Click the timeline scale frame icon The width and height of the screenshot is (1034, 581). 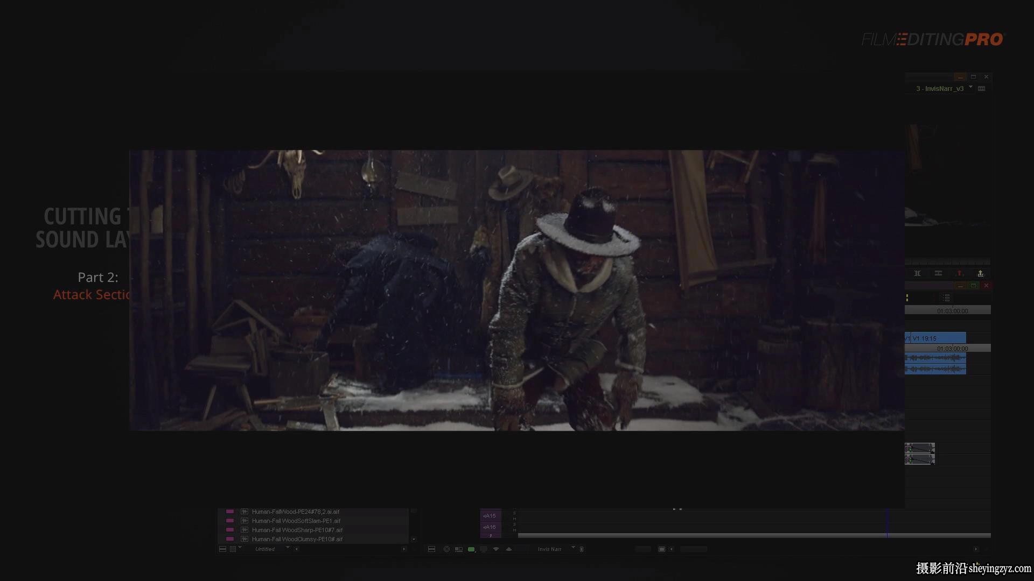point(662,549)
